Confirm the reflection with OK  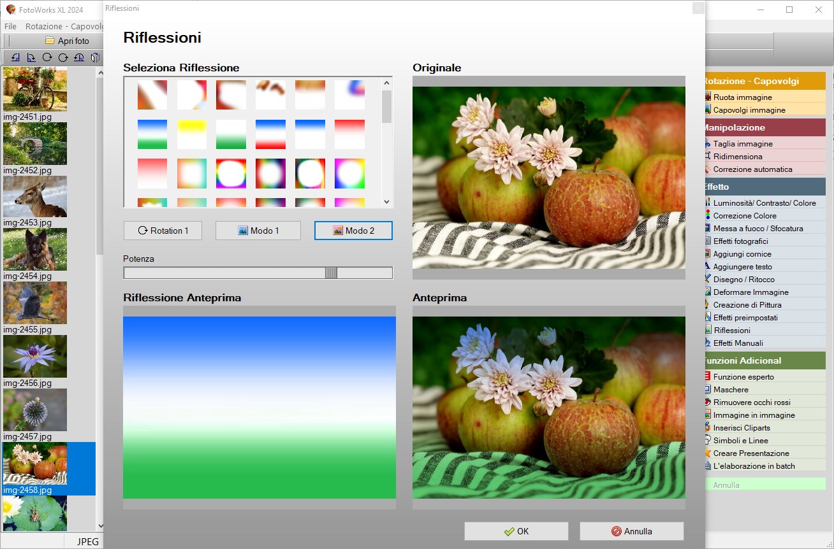[x=516, y=531]
